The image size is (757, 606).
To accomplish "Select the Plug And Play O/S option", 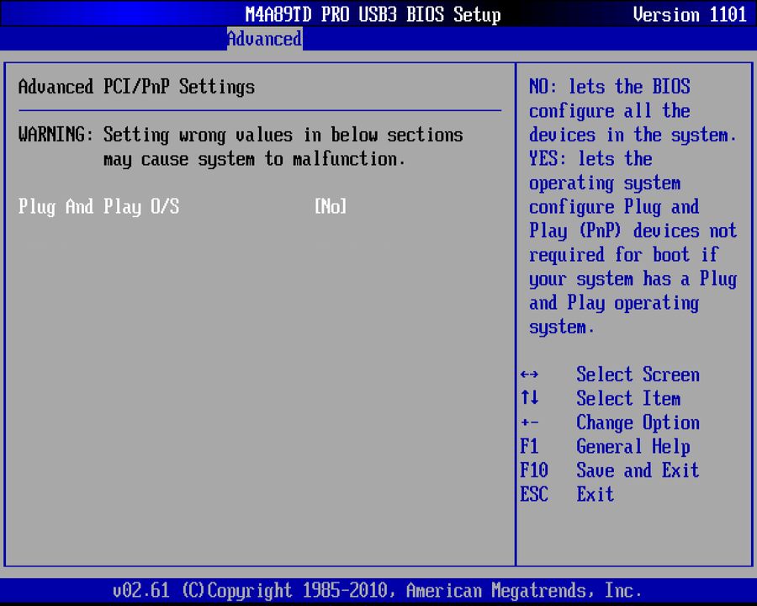I will [98, 207].
